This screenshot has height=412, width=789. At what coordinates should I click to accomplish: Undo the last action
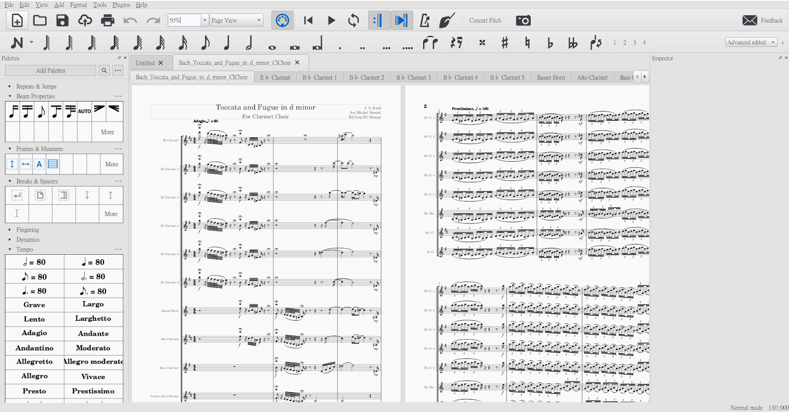pyautogui.click(x=130, y=21)
